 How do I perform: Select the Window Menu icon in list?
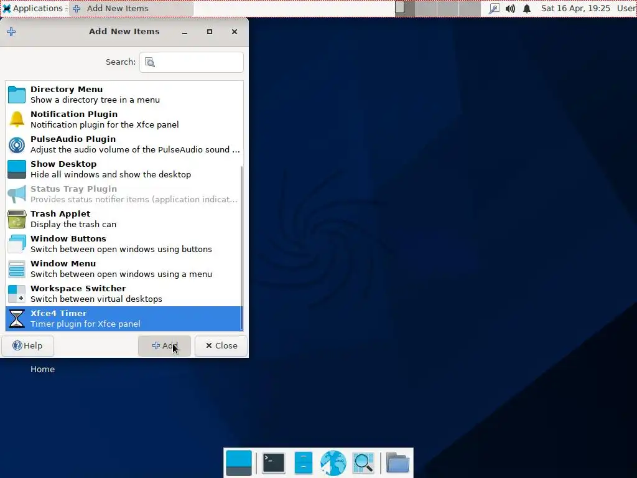click(17, 269)
